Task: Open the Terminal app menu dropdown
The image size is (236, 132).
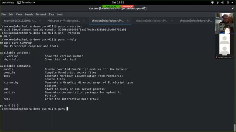Action: [26, 3]
